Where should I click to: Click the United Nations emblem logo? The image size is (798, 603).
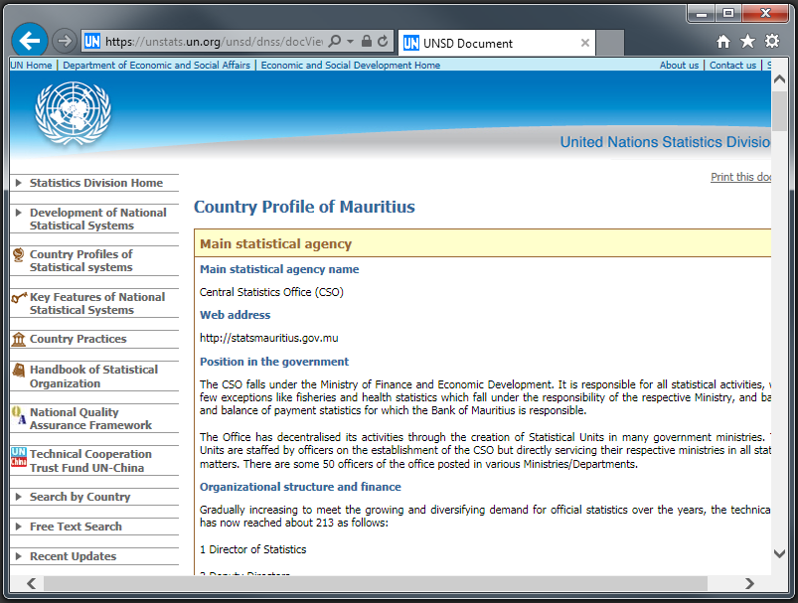(73, 113)
